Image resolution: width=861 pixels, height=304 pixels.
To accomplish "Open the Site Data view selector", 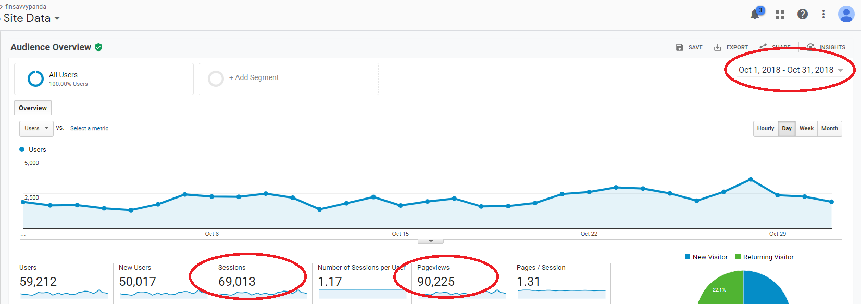I will coord(31,18).
